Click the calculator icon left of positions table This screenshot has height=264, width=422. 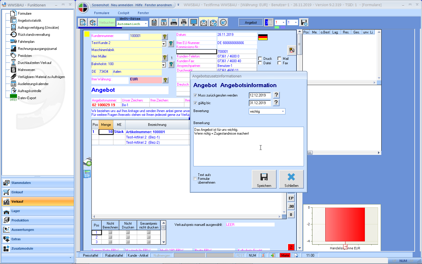[87, 174]
